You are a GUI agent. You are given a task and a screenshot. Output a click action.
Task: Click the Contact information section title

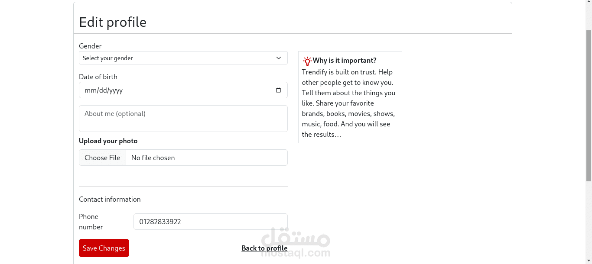click(110, 199)
